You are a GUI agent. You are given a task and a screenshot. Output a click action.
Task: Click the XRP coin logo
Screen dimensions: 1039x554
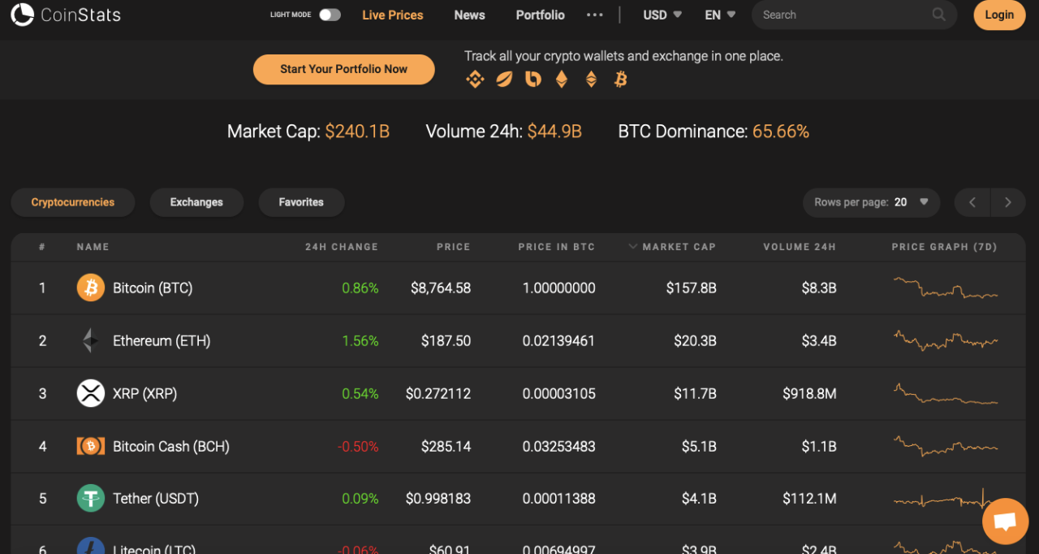[90, 393]
